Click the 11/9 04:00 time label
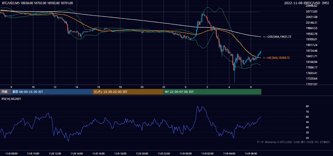333x156 pixels. click(229, 154)
